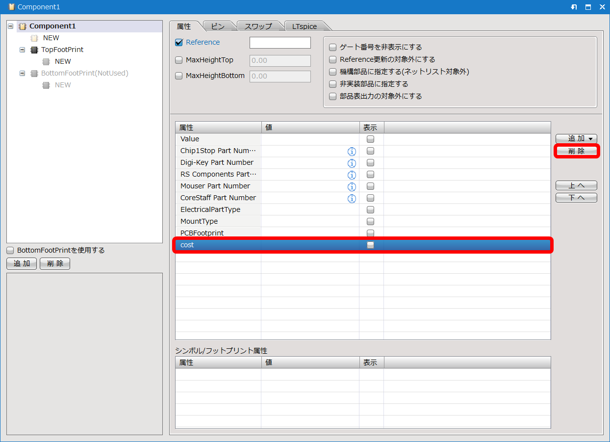The image size is (610, 442).
Task: Click the Component1 root icon in tree
Action: (x=23, y=26)
